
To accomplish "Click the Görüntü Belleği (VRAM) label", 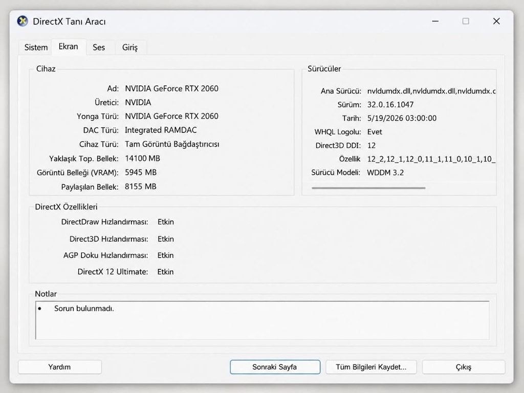I will pos(78,173).
